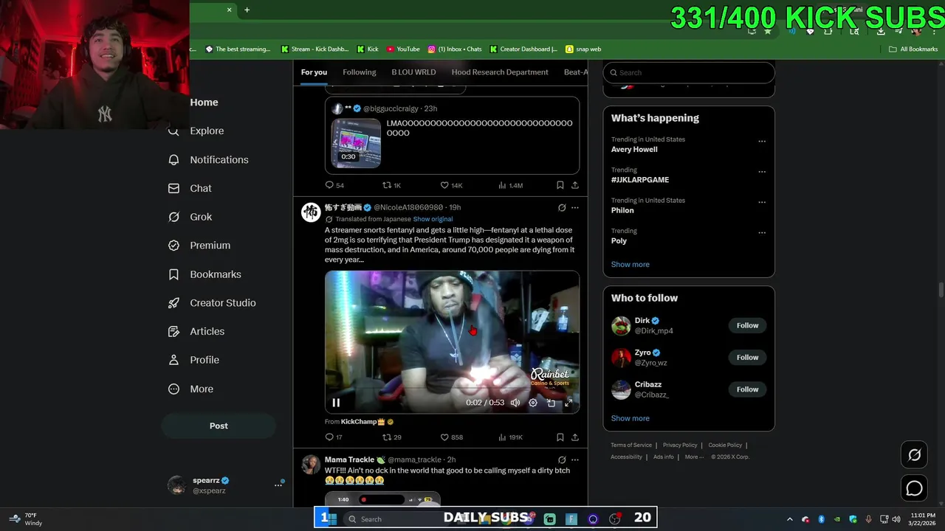Open bigguccicralgy quoted video thumbnail
Viewport: 945px width, 531px height.
[x=357, y=143]
